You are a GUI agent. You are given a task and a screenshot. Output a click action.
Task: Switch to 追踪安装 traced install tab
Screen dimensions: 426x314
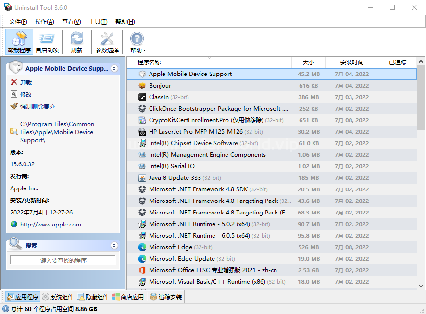166,297
